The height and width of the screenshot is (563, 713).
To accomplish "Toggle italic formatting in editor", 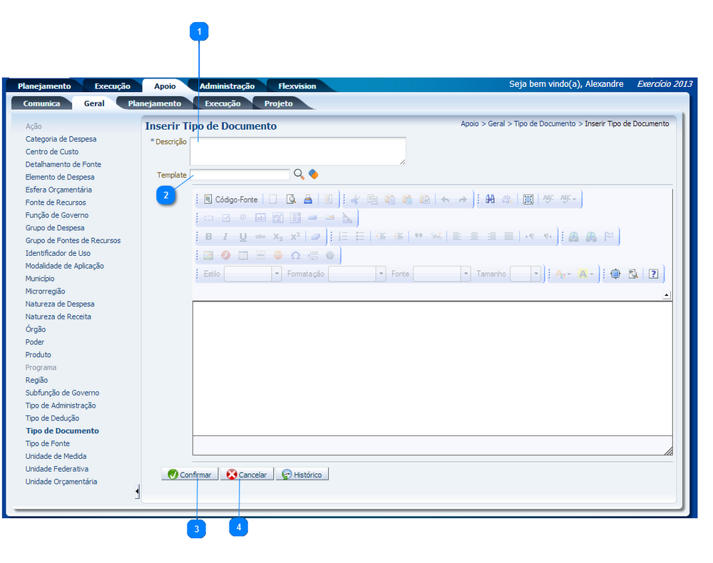I will pos(225,237).
